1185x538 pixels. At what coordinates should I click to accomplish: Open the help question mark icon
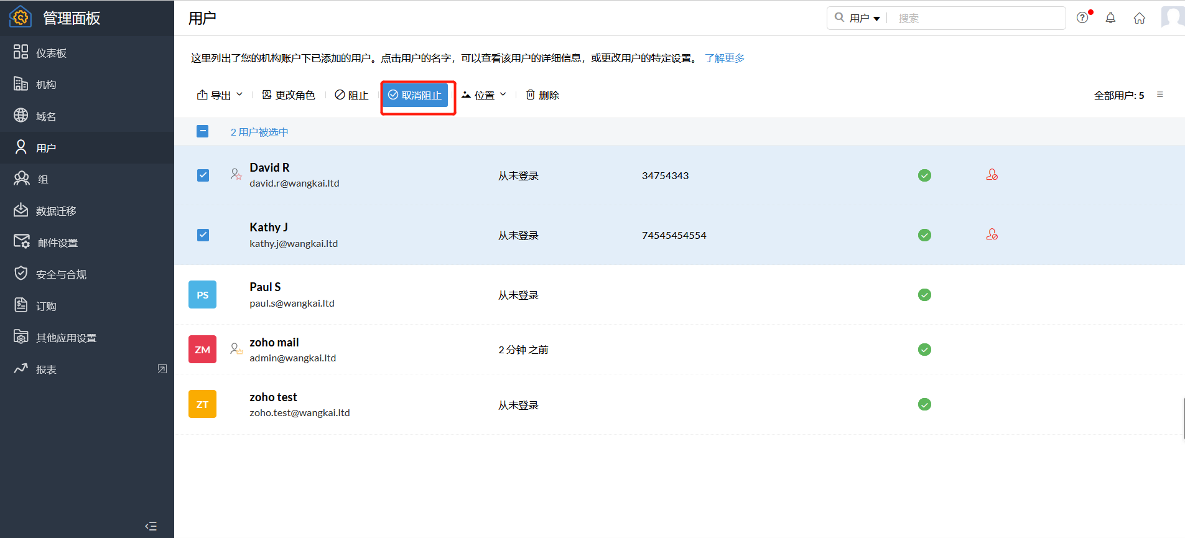(1082, 18)
